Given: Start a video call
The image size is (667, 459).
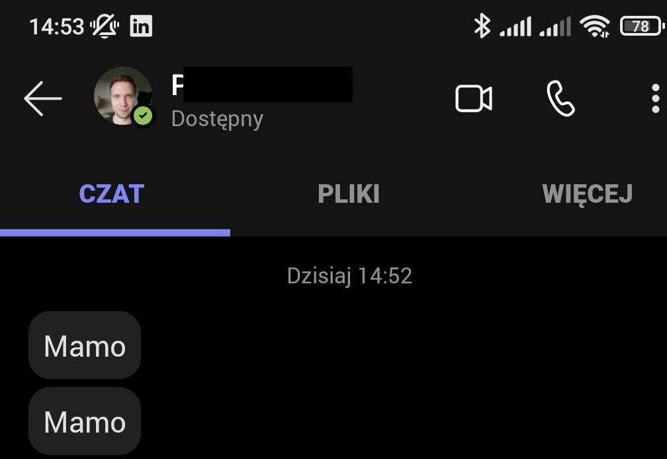Looking at the screenshot, I should click(x=474, y=98).
